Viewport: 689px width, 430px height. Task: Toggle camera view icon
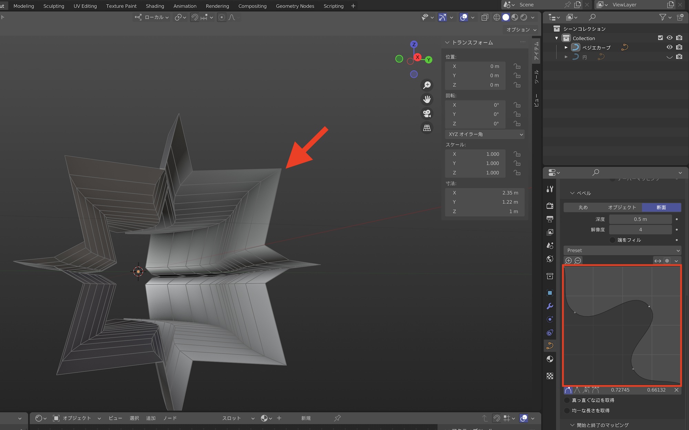click(427, 114)
